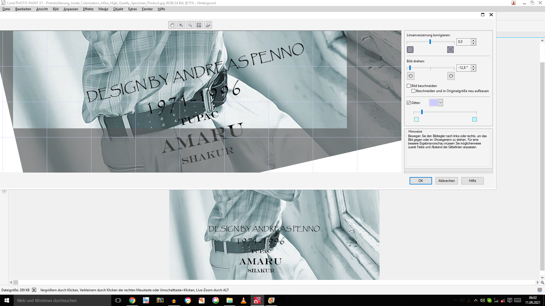This screenshot has height=306, width=545.
Task: Click the Task View taskbar button
Action: pyautogui.click(x=118, y=300)
